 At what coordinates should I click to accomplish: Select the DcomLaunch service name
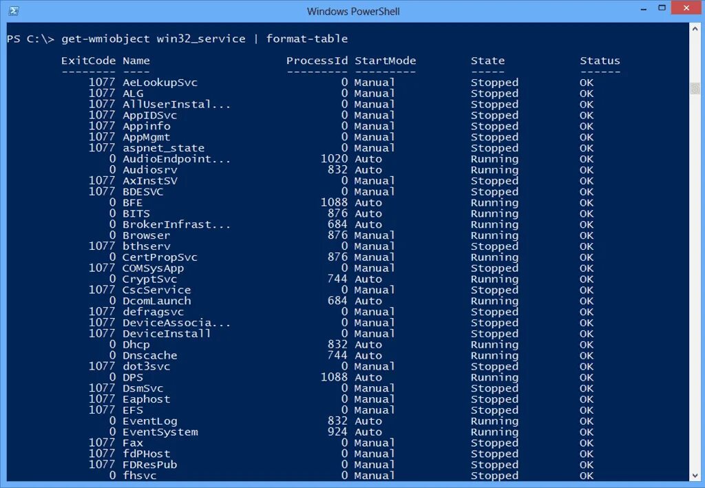pos(157,301)
